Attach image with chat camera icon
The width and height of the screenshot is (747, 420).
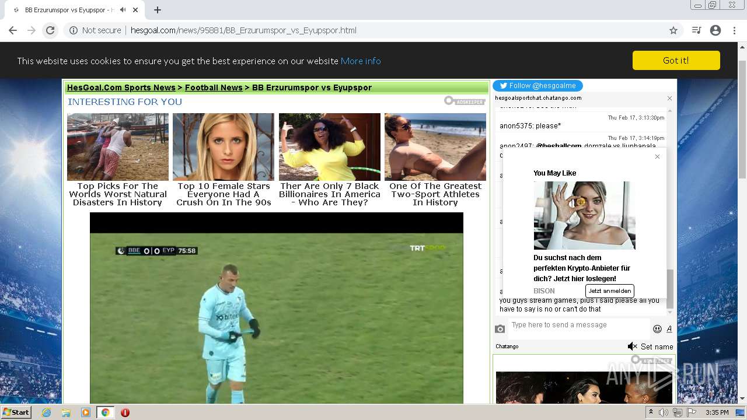(500, 329)
